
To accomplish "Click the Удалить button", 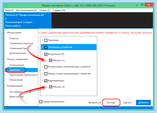I will 127,102.
